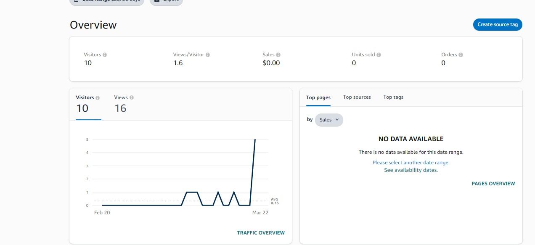This screenshot has width=535, height=245.
Task: Click the info icon by the chart's Visitors tab
Action: coord(98,98)
